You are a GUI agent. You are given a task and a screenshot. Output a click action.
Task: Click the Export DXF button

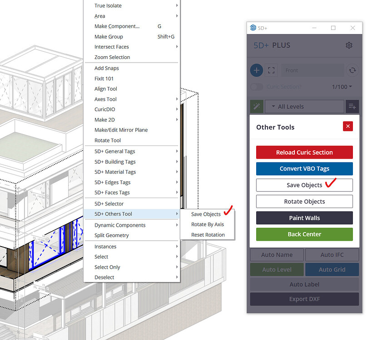pos(304,299)
